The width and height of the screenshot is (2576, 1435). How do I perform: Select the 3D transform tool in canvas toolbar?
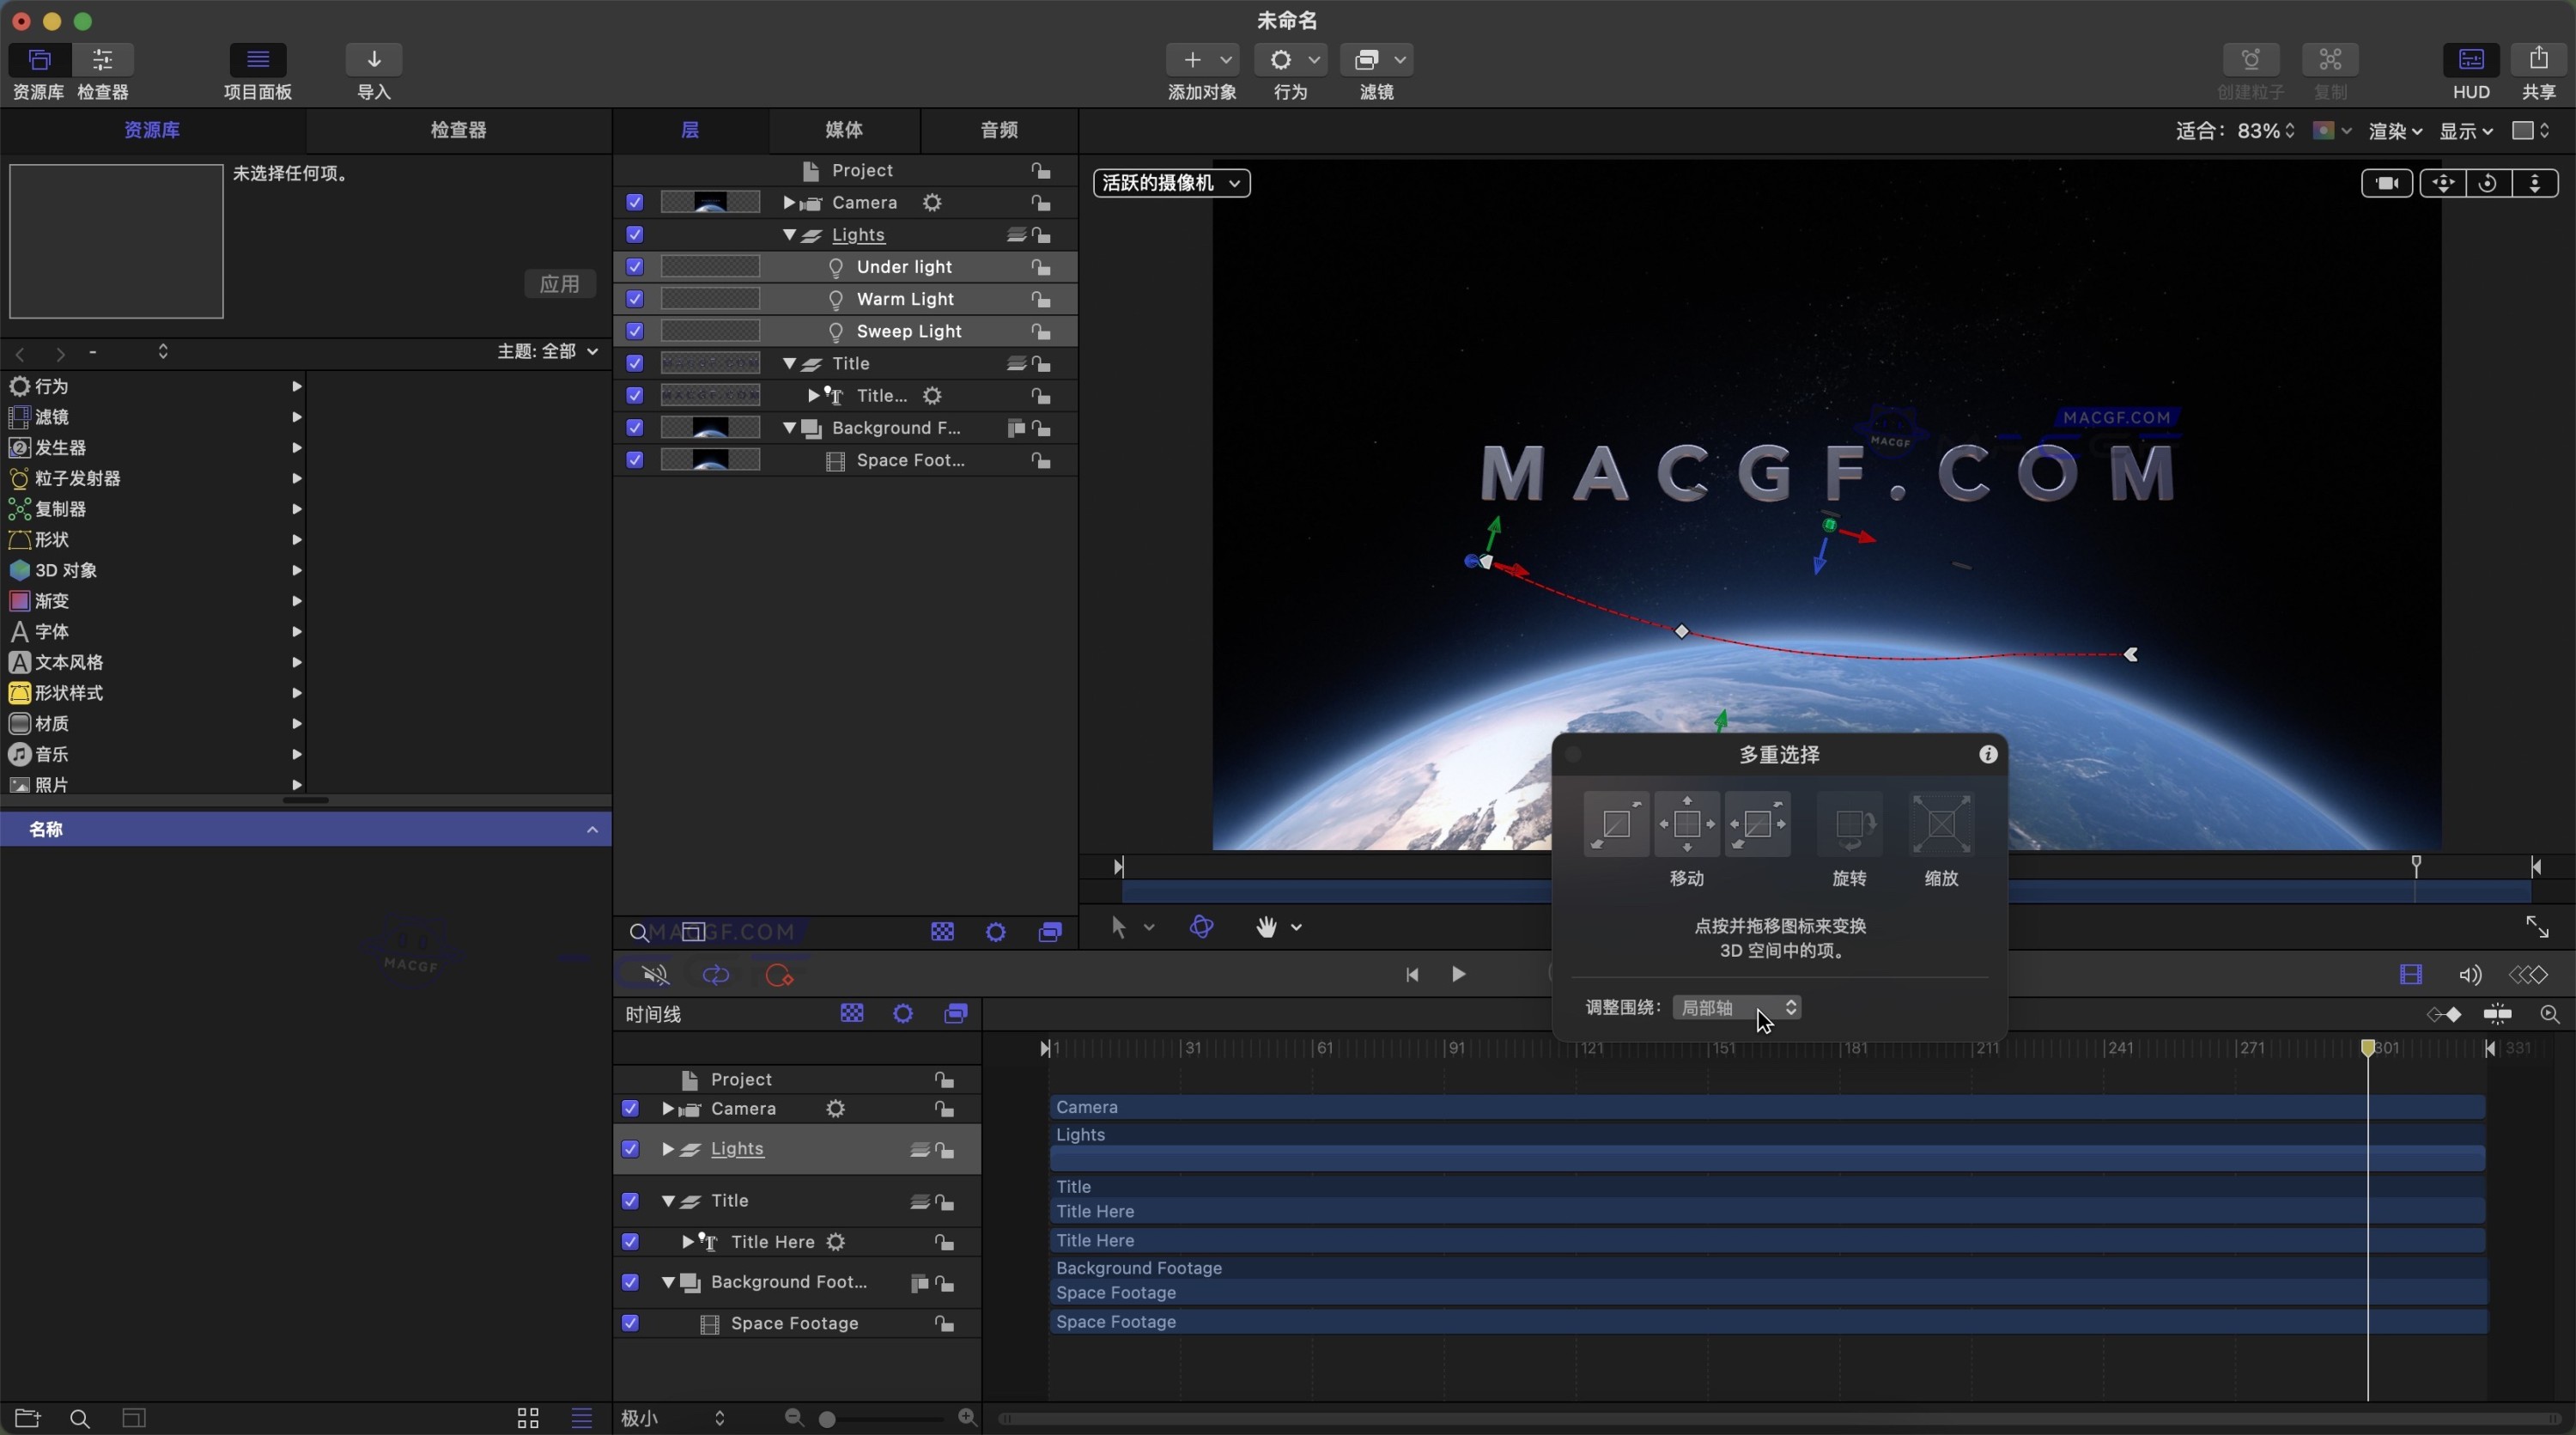coord(1202,928)
